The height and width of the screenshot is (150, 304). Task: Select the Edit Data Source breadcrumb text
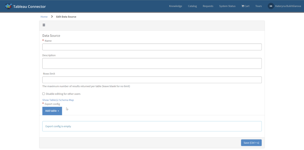pyautogui.click(x=66, y=17)
